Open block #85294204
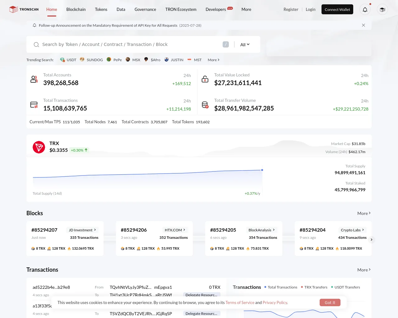Viewport: 398px width, 318px height. 312,230
